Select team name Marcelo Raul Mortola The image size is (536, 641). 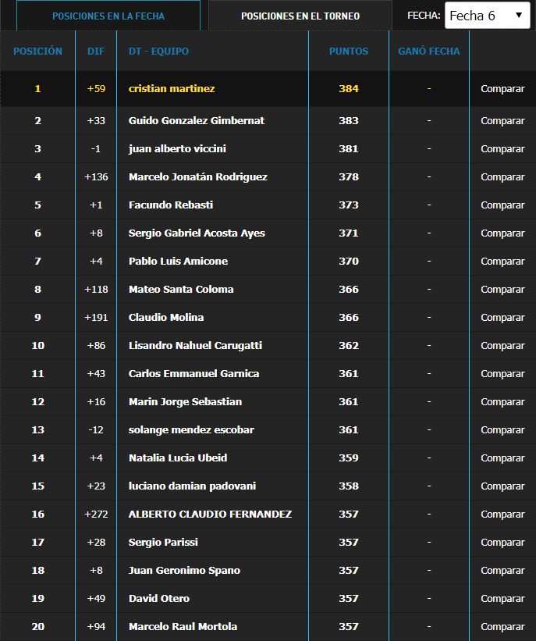183,627
